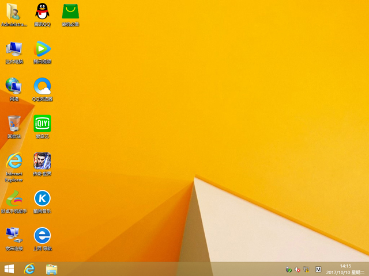The width and height of the screenshot is (369, 276).
Task: Open the 网络 Network desktop icon
Action: 14,86
